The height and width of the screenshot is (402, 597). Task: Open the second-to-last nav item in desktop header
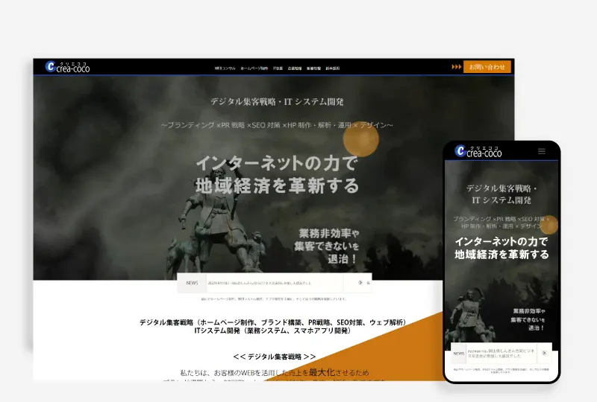[x=313, y=68]
